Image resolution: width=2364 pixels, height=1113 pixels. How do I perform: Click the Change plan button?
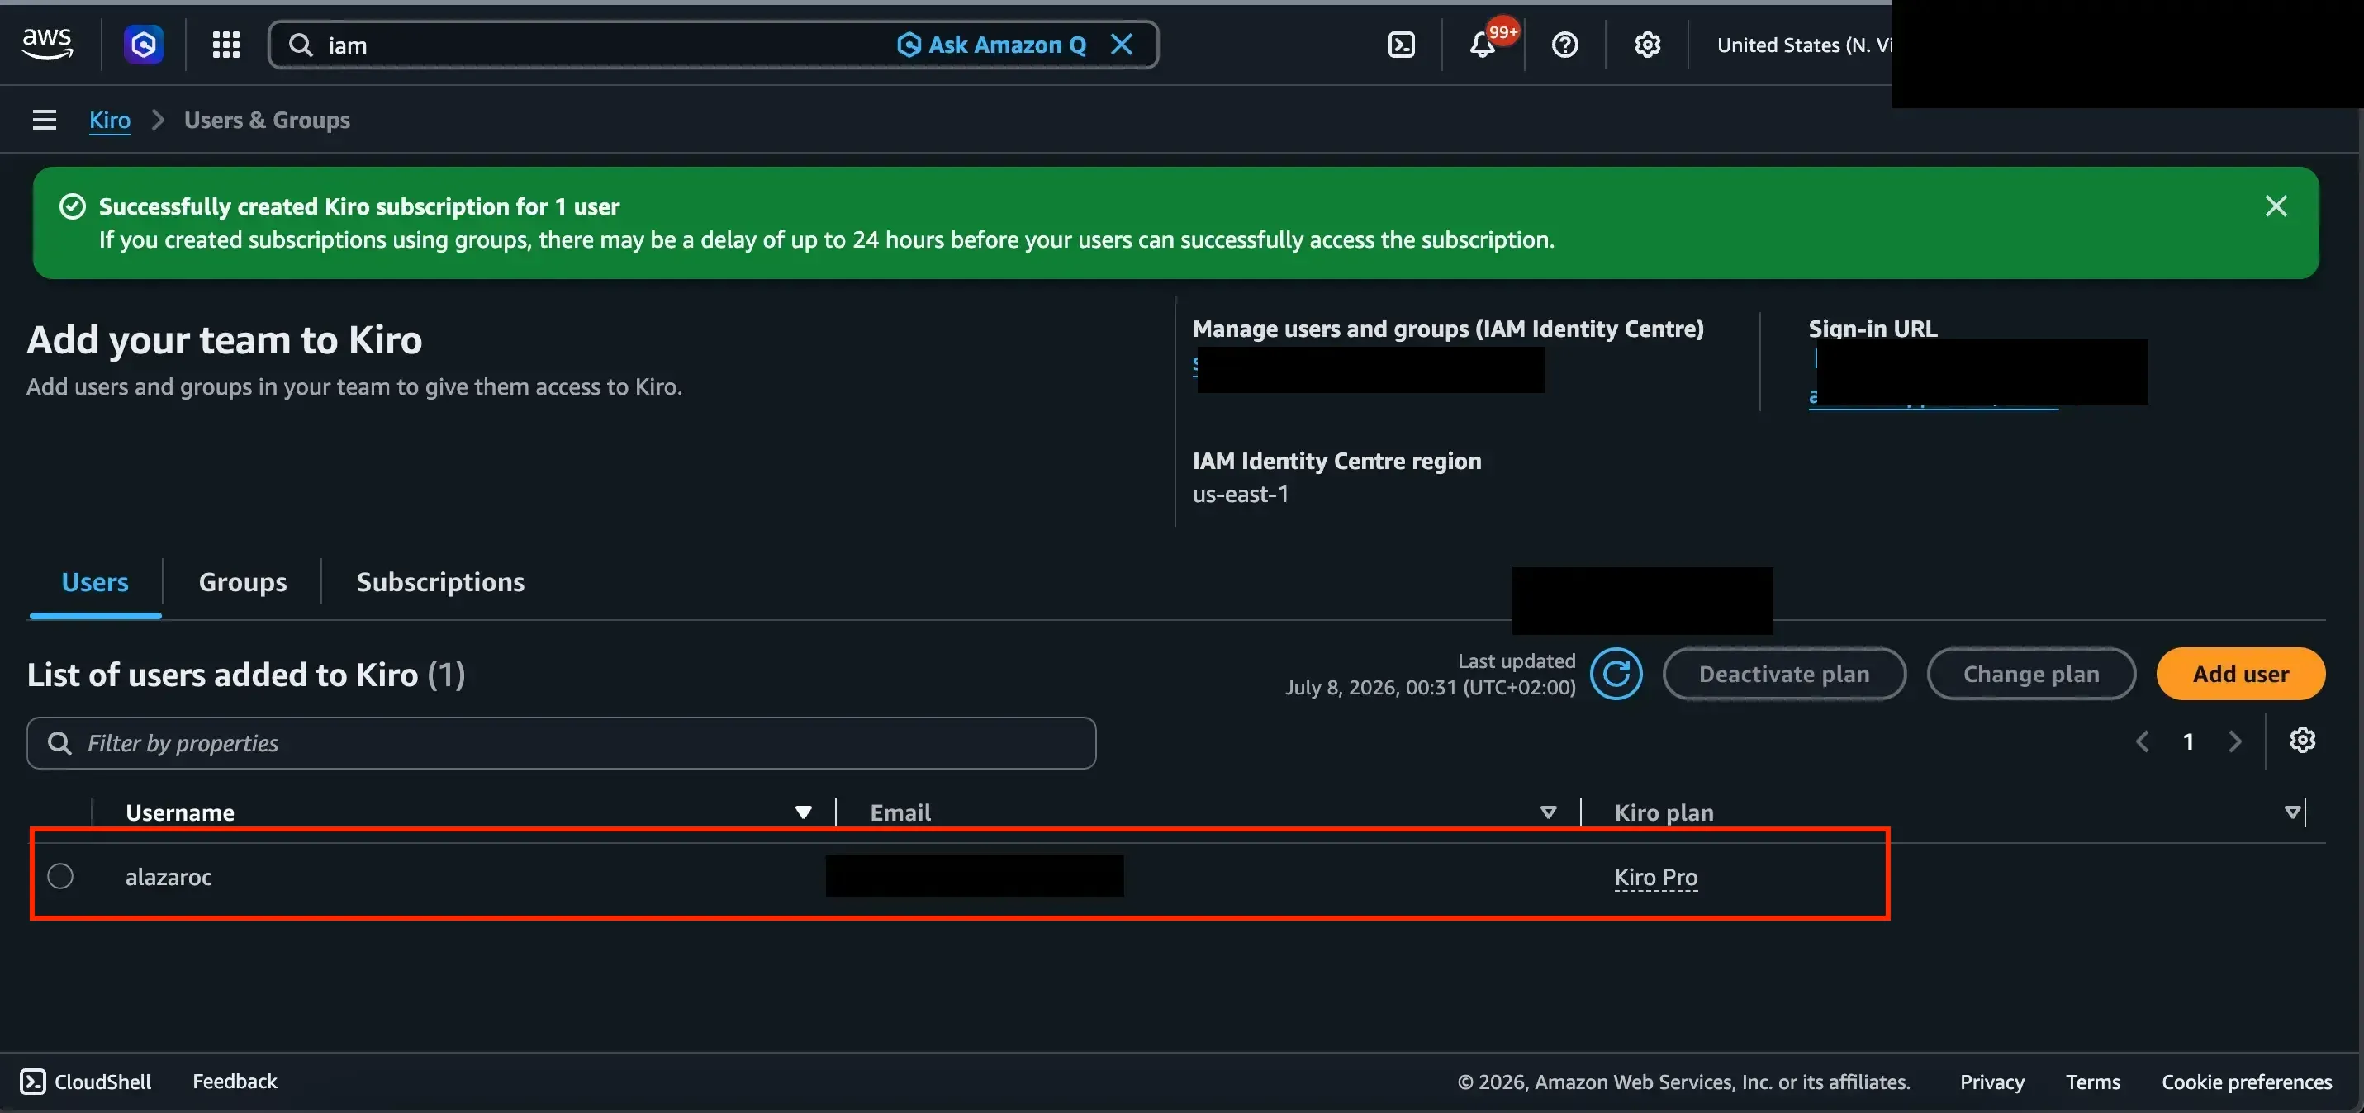pyautogui.click(x=2031, y=674)
